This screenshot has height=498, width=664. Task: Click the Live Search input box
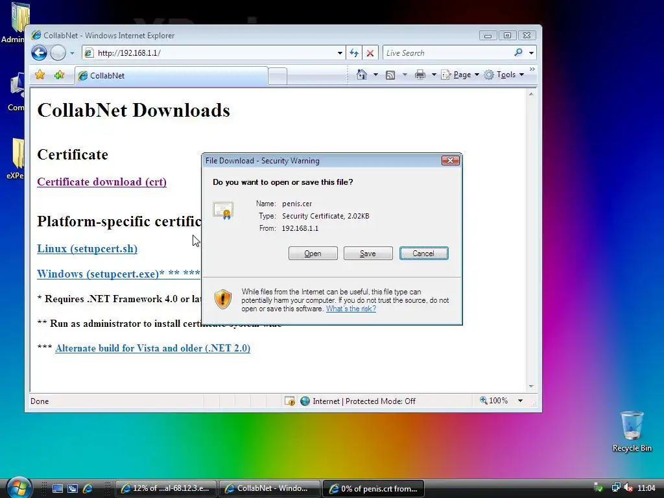point(447,53)
